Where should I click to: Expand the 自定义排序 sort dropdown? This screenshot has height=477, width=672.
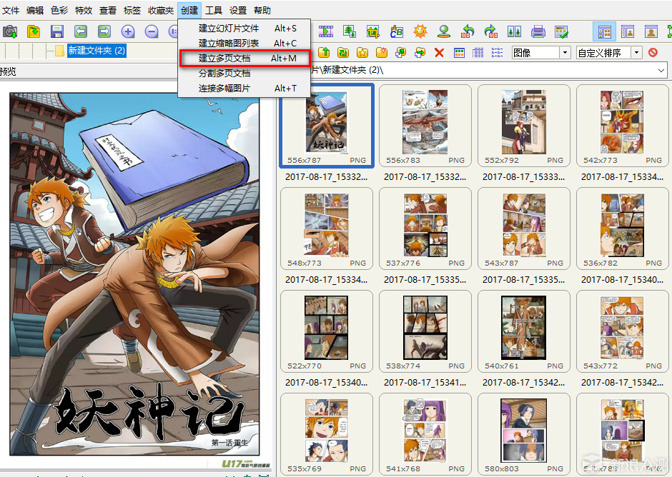(636, 53)
